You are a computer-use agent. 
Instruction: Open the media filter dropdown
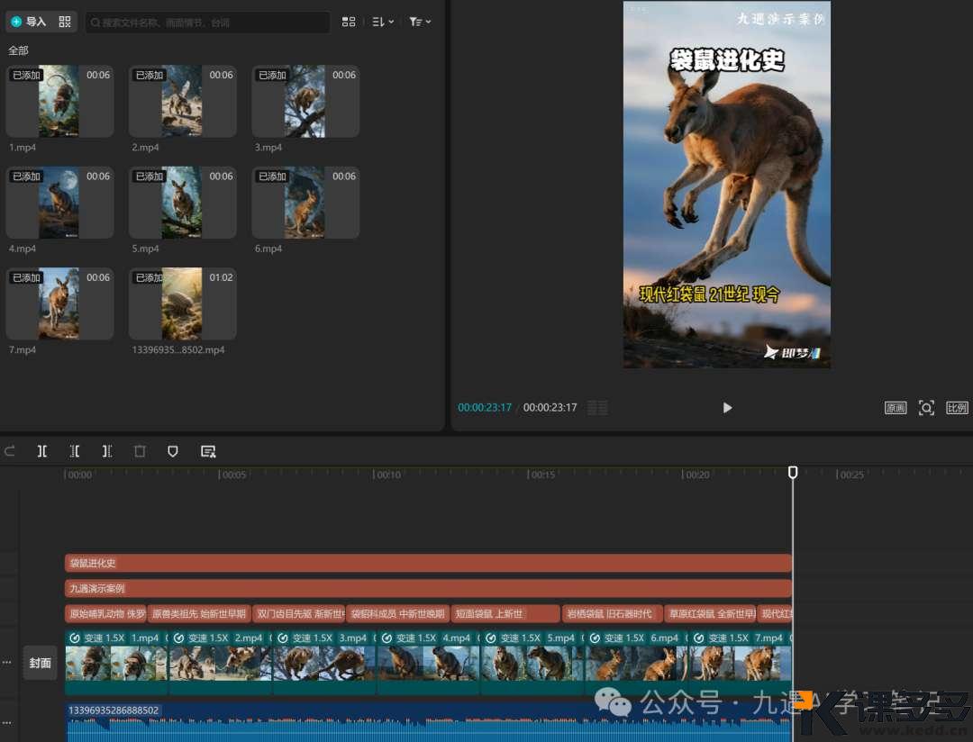(420, 22)
